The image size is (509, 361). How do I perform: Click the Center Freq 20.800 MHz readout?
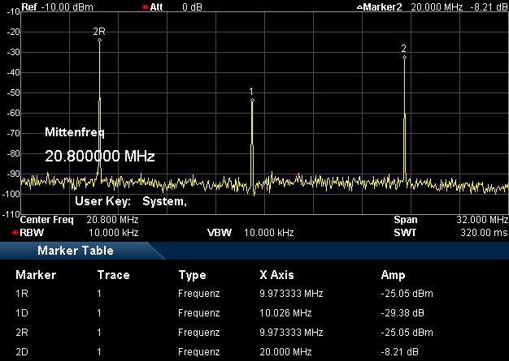tap(79, 220)
